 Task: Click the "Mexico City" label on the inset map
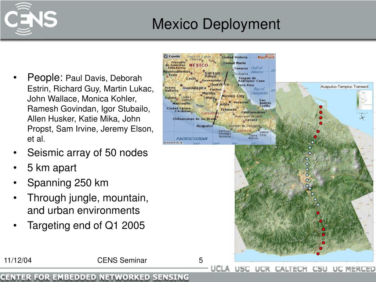click(233, 96)
